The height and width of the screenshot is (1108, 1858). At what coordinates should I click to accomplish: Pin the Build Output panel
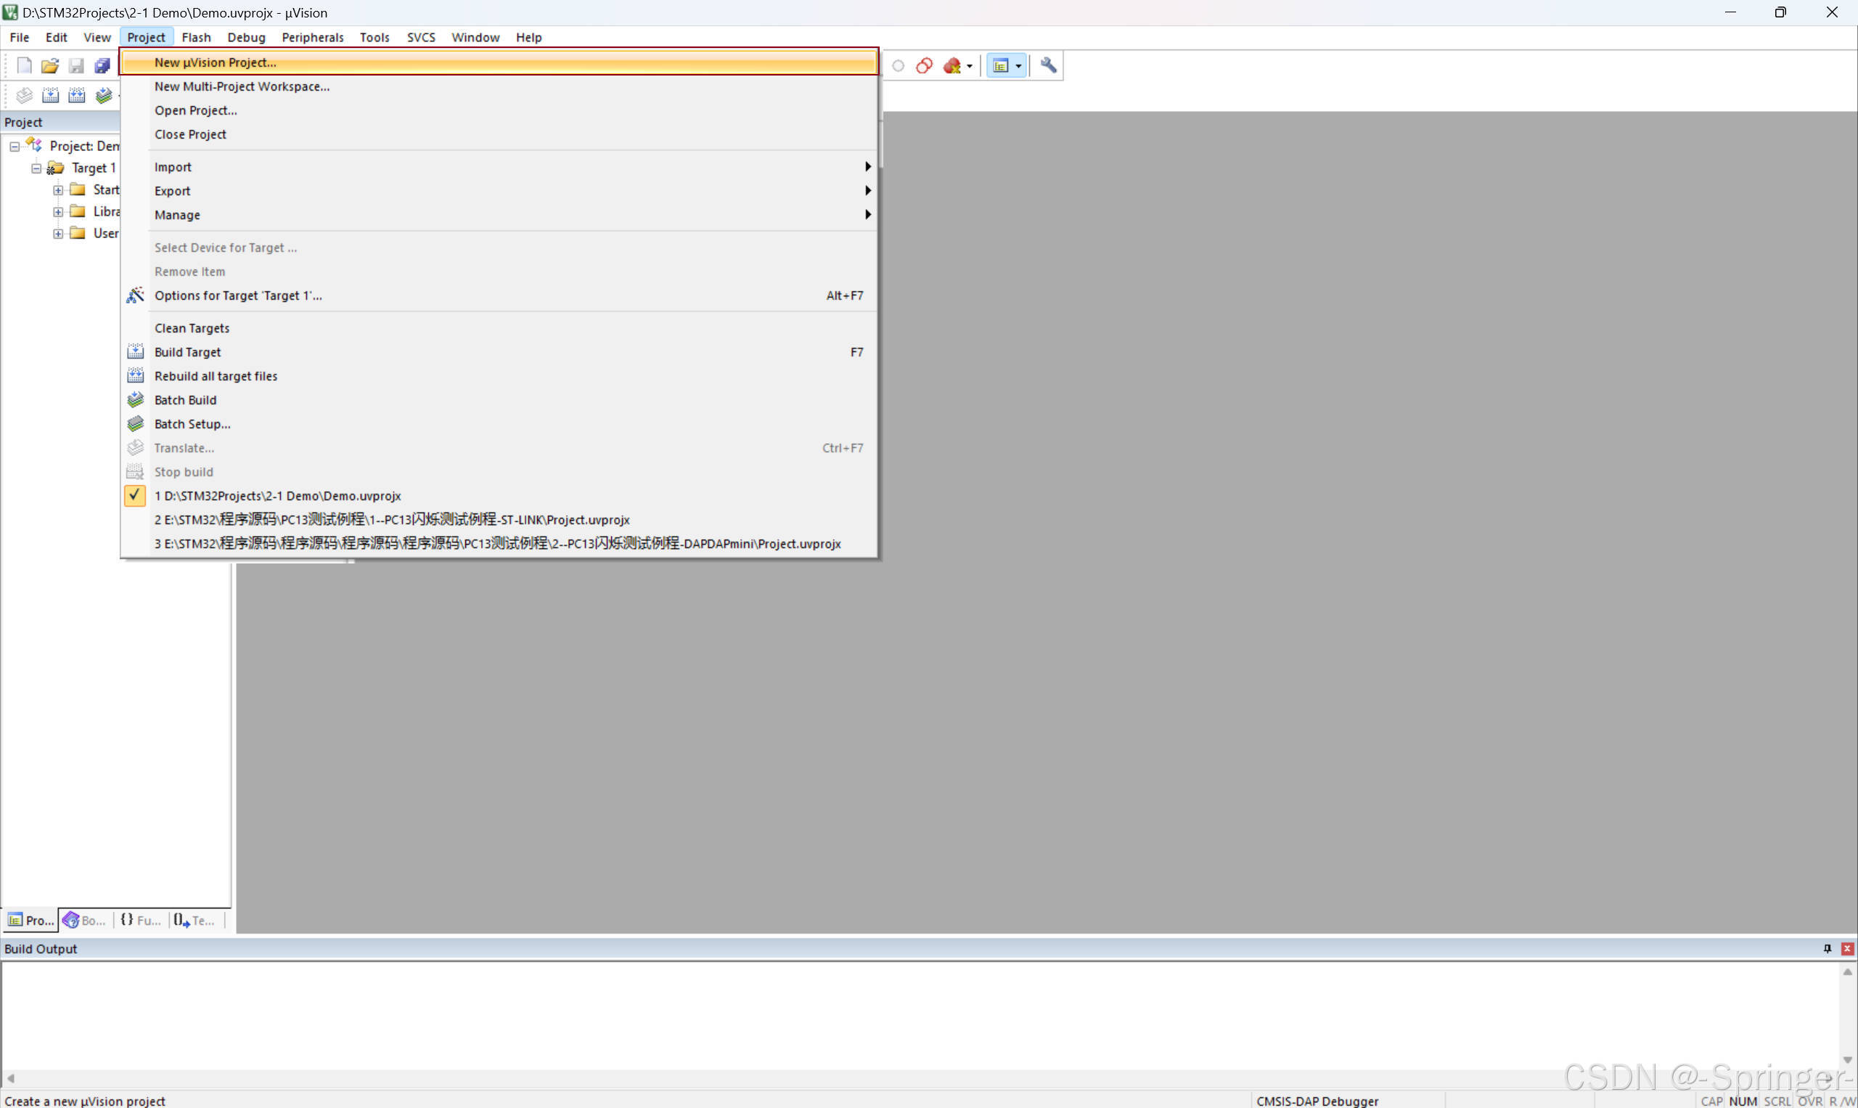[1827, 948]
